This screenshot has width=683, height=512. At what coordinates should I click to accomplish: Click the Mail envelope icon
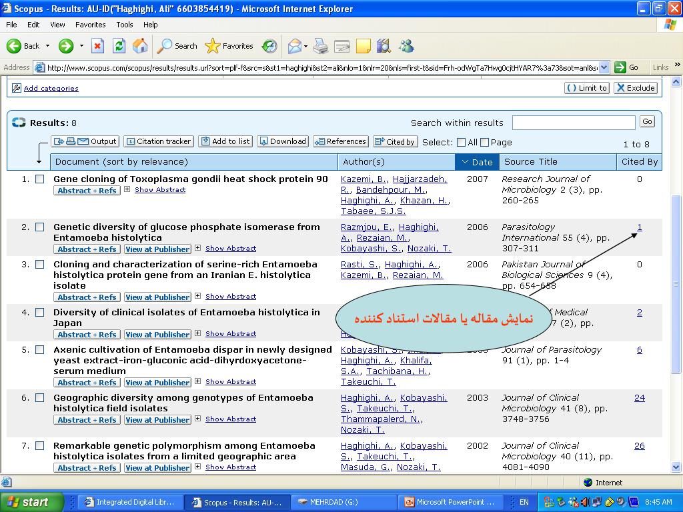(x=295, y=46)
